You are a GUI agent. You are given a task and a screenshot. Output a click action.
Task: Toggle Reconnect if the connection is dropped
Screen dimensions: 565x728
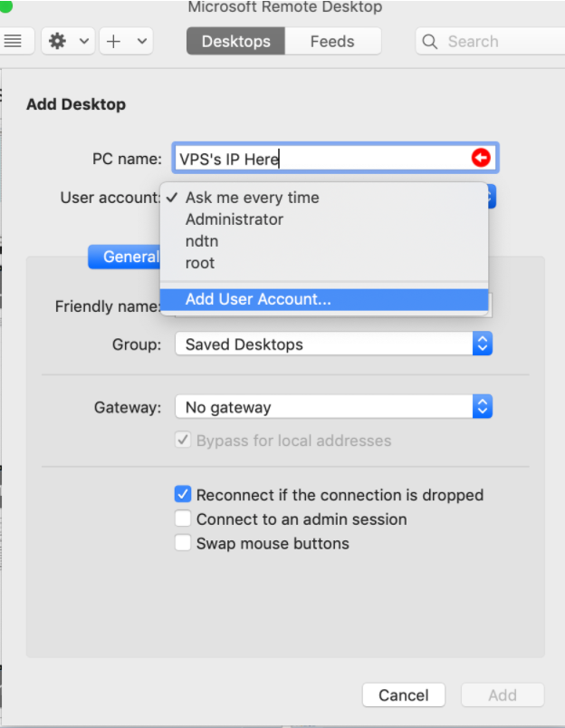183,495
